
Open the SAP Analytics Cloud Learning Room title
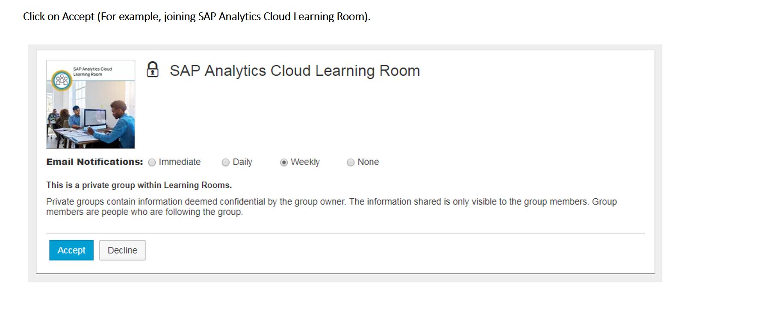point(295,70)
